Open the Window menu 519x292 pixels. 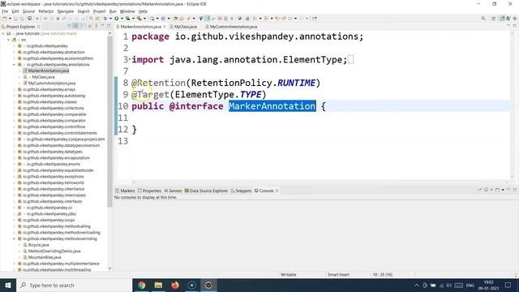[127, 11]
